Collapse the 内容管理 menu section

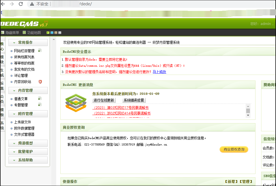(28, 91)
